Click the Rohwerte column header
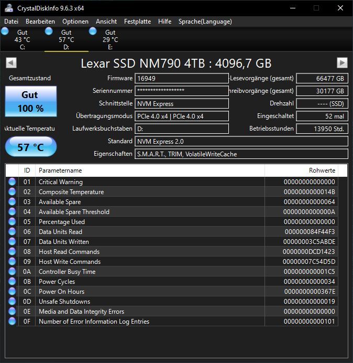353x363 pixels. pos(301,170)
